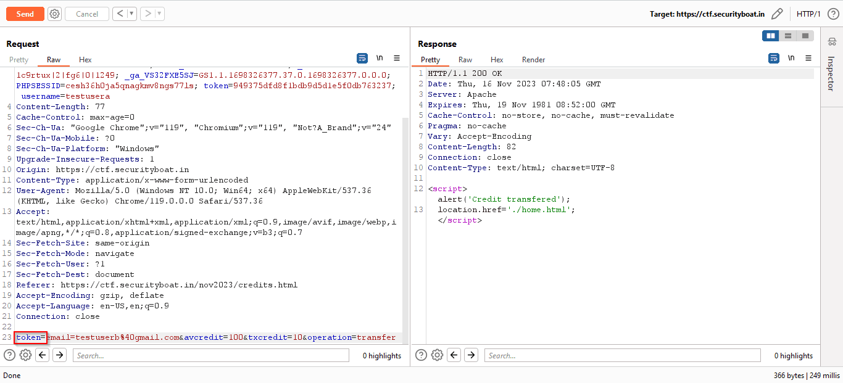Toggle non-printable characters in the Request editor
Viewport: 843px width, 383px height.
coord(380,58)
